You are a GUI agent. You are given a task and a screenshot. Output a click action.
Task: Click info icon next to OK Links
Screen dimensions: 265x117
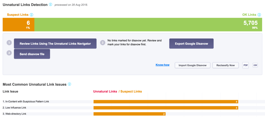[x=260, y=15]
